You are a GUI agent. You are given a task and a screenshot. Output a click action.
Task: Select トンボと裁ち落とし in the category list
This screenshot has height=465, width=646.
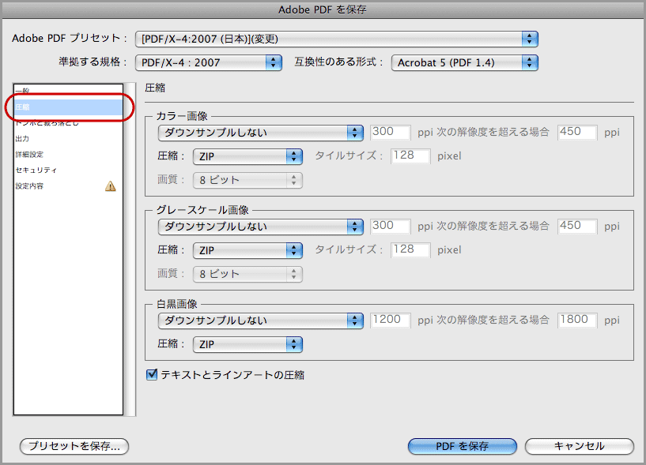[68, 122]
